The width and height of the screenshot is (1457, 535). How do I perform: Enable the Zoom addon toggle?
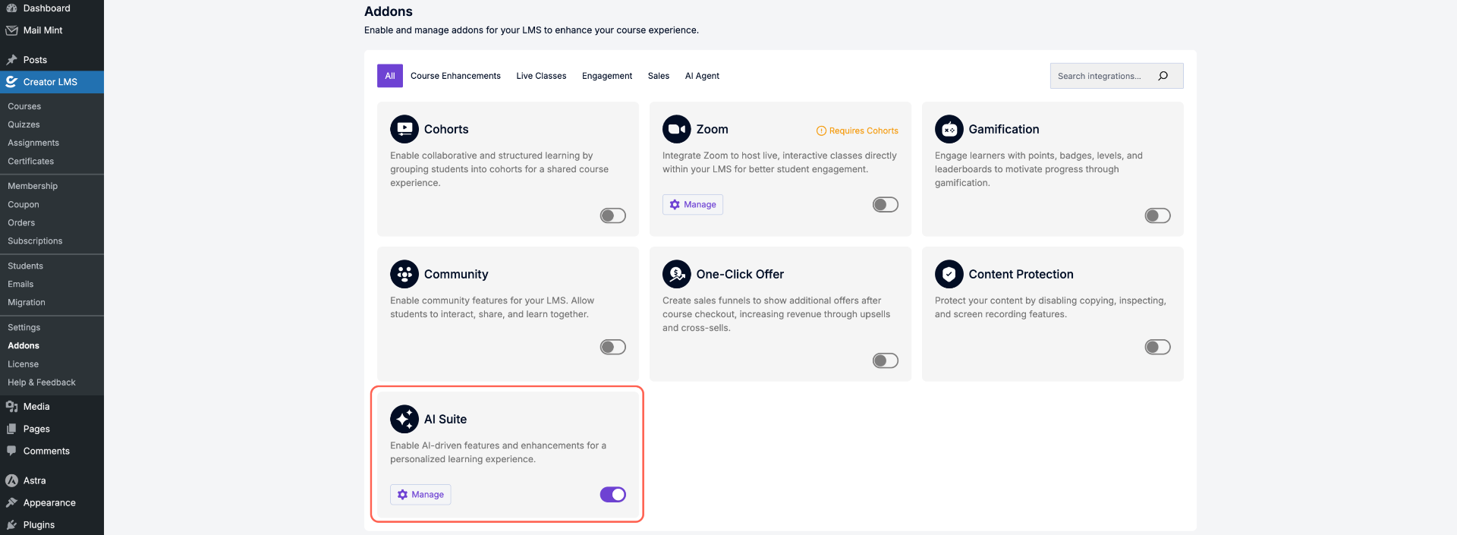coord(885,205)
